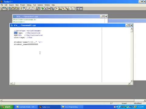Screen dimensions: 146x109
Task: Click the 'cout<<age; //Use' line
Action: (x=23, y=38)
